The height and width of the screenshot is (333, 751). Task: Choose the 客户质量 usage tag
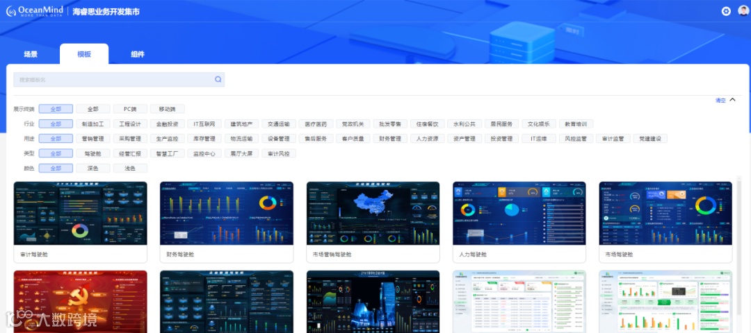[353, 139]
